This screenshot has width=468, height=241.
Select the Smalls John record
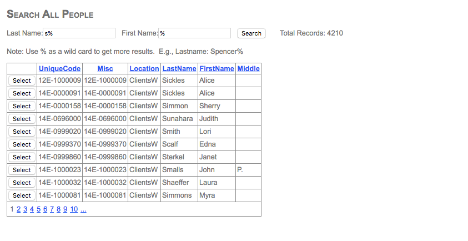pos(22,170)
